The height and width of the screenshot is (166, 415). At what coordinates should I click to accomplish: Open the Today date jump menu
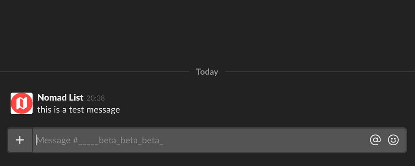point(207,72)
